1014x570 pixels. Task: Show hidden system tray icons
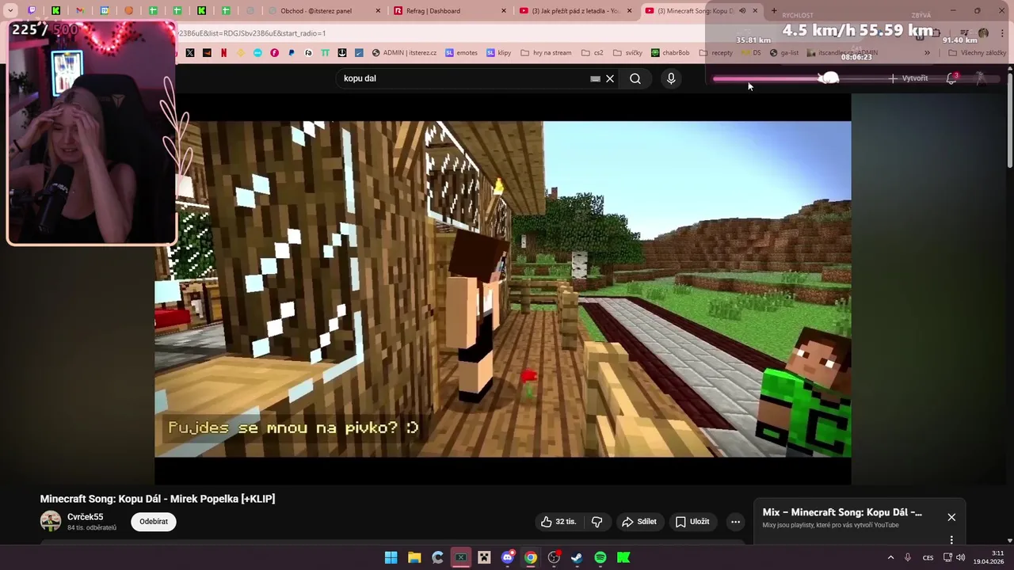pos(890,557)
